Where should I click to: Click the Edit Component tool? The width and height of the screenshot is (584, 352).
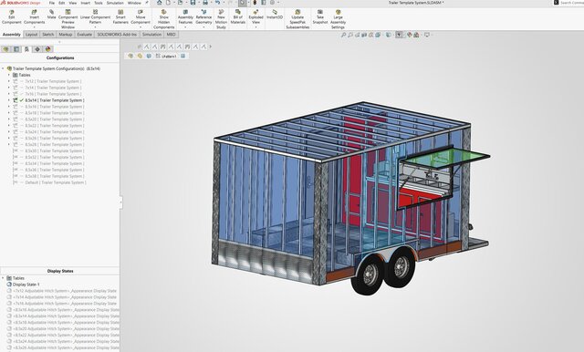12,17
